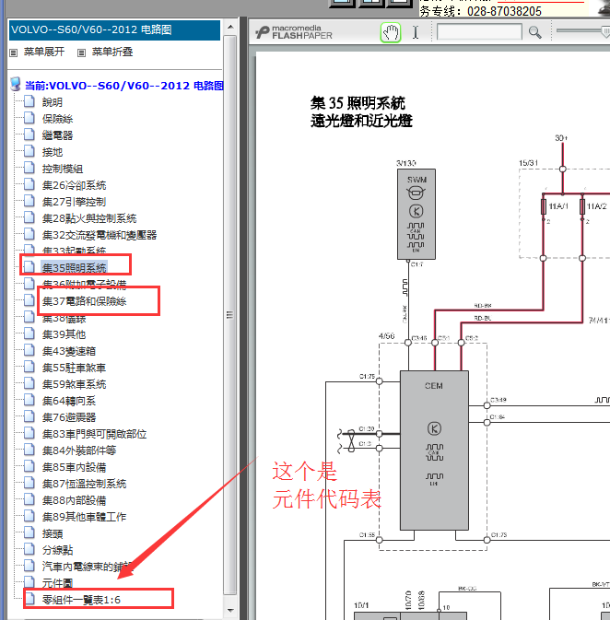Open the 繼電器 tree item
Screen dimensions: 610x620
[57, 135]
